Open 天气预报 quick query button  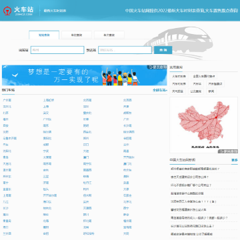(x=177, y=91)
